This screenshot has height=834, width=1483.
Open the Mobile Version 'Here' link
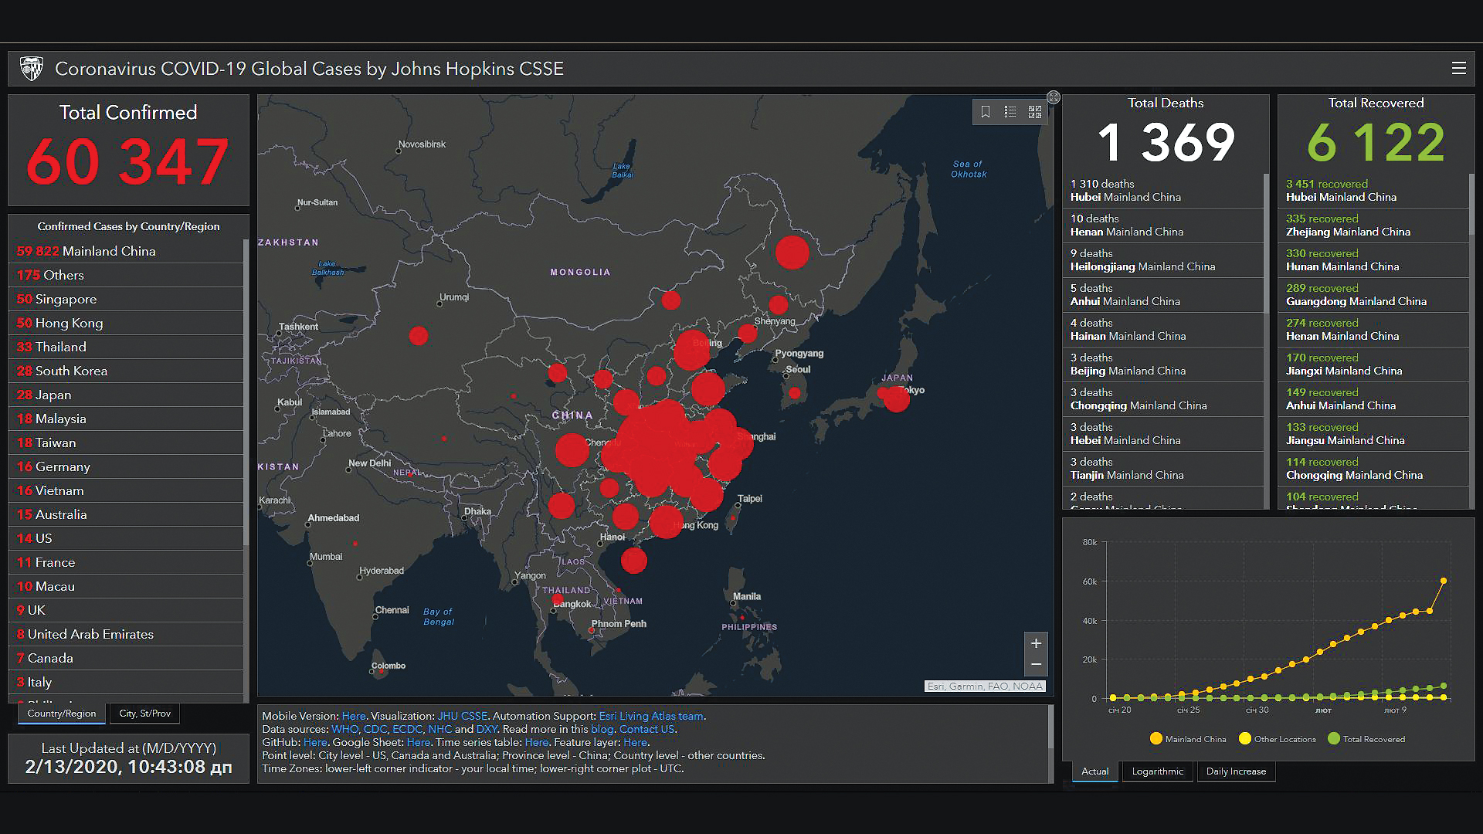click(x=354, y=716)
